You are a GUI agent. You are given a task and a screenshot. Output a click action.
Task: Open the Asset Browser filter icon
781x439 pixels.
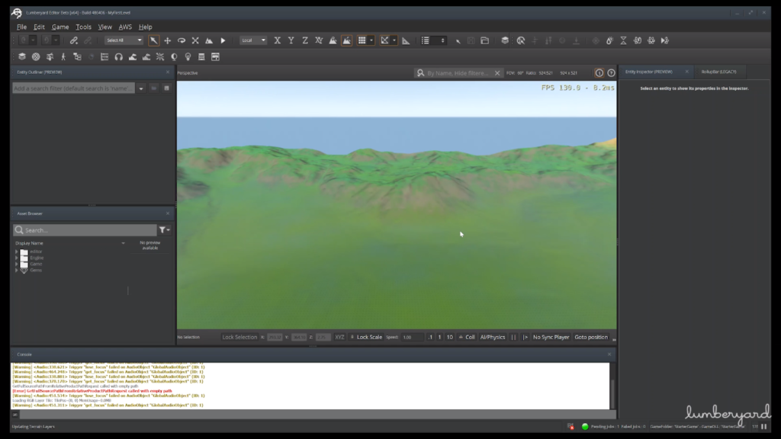point(164,229)
